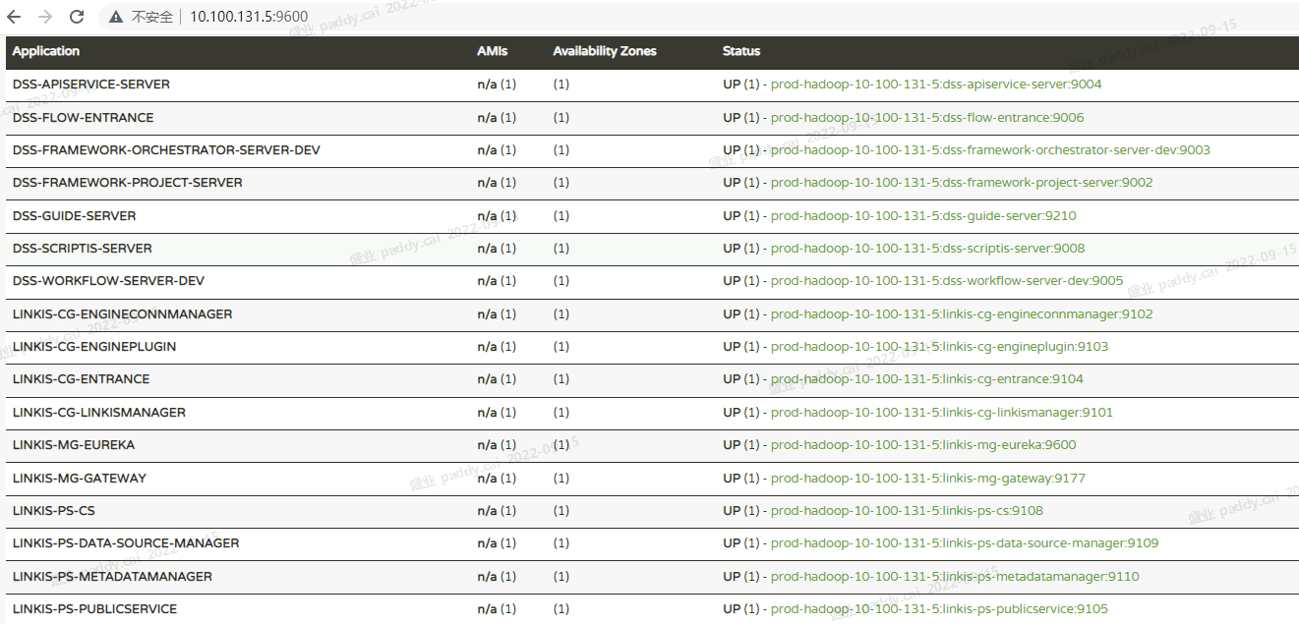Screen dimensions: 1299x624
Task: Open the linkis-ps-data-source-manager:9109 link
Action: tap(965, 543)
